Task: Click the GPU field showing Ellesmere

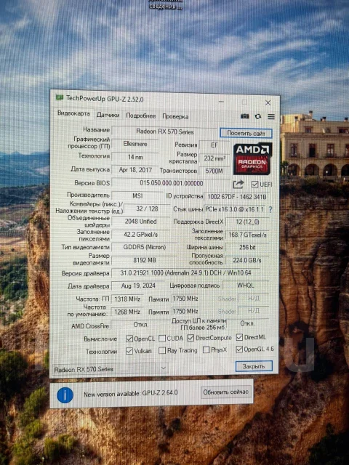Action: [135, 144]
